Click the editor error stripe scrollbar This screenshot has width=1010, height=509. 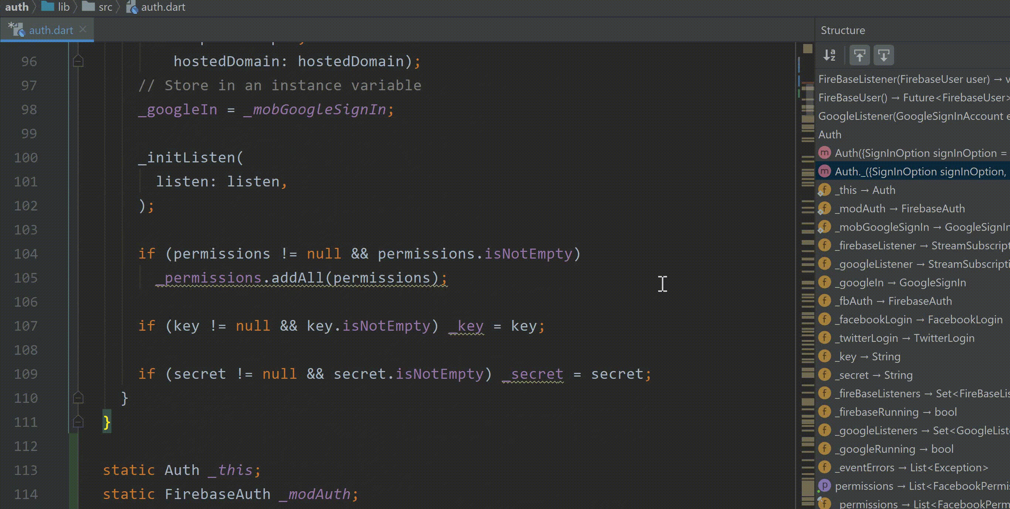point(807,274)
